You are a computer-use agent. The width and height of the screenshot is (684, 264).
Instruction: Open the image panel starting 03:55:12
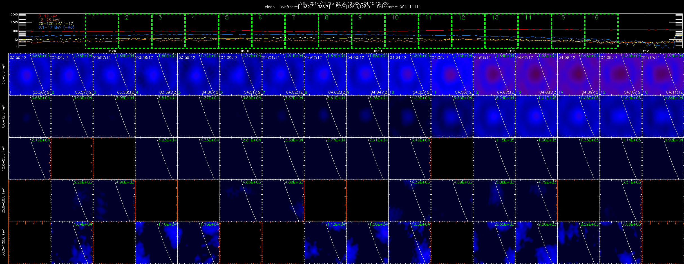(30, 74)
